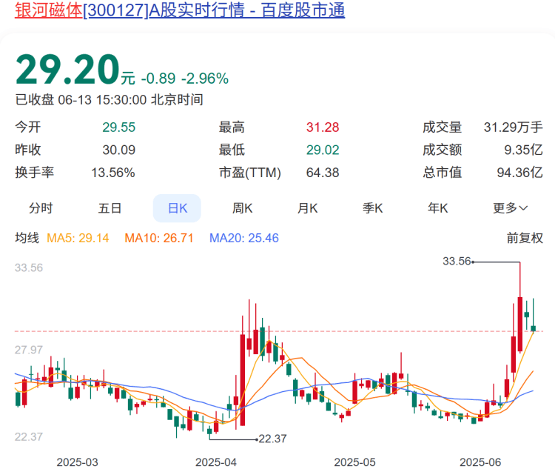Click the 2025-03 date axis label
The height and width of the screenshot is (469, 555).
[x=77, y=462]
